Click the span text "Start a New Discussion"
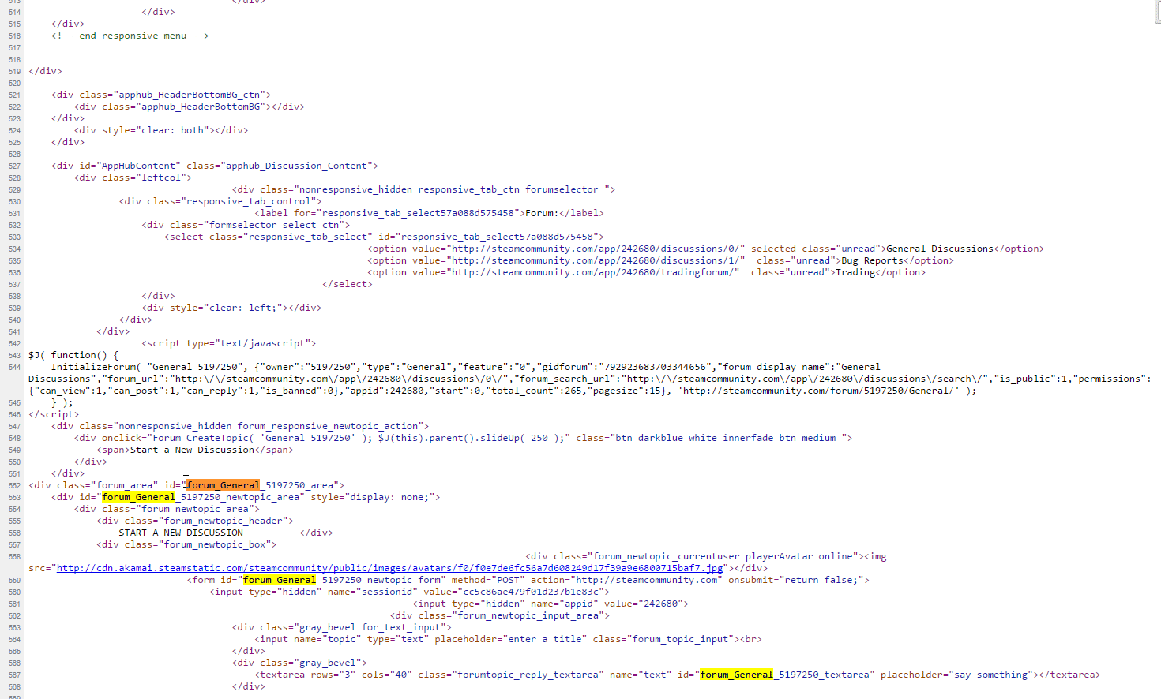1161x699 pixels. [192, 450]
